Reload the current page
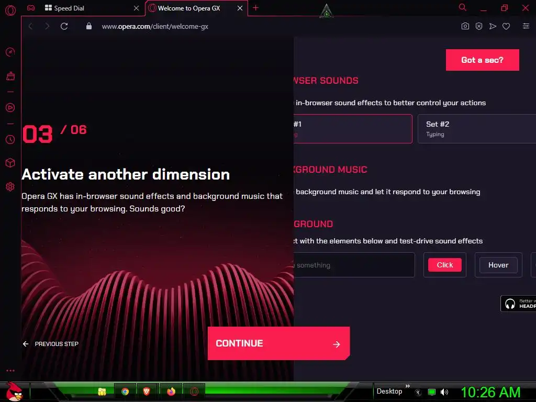The width and height of the screenshot is (536, 402). (x=64, y=26)
